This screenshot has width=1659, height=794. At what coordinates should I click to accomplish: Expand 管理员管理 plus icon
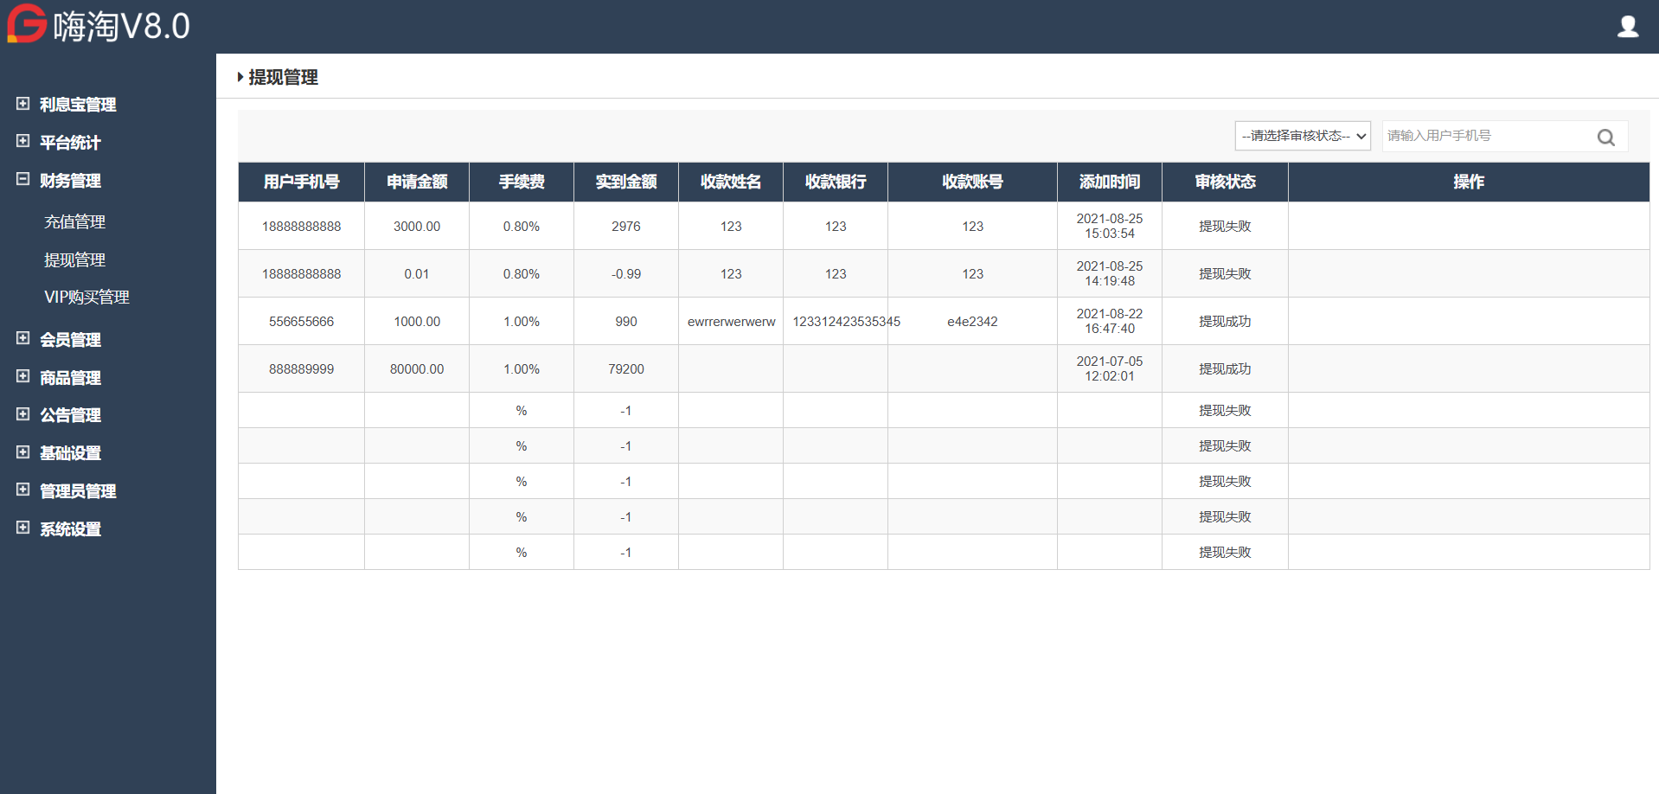tap(23, 490)
